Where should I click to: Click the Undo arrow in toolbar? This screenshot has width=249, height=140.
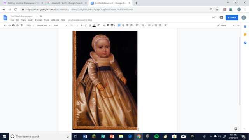pos(5,25)
